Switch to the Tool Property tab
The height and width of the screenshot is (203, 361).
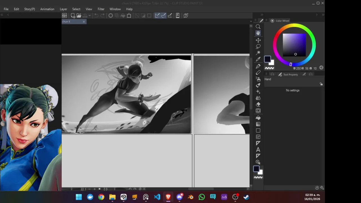288,74
